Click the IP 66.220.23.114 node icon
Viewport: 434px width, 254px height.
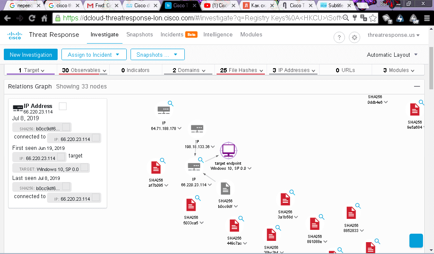click(x=194, y=167)
